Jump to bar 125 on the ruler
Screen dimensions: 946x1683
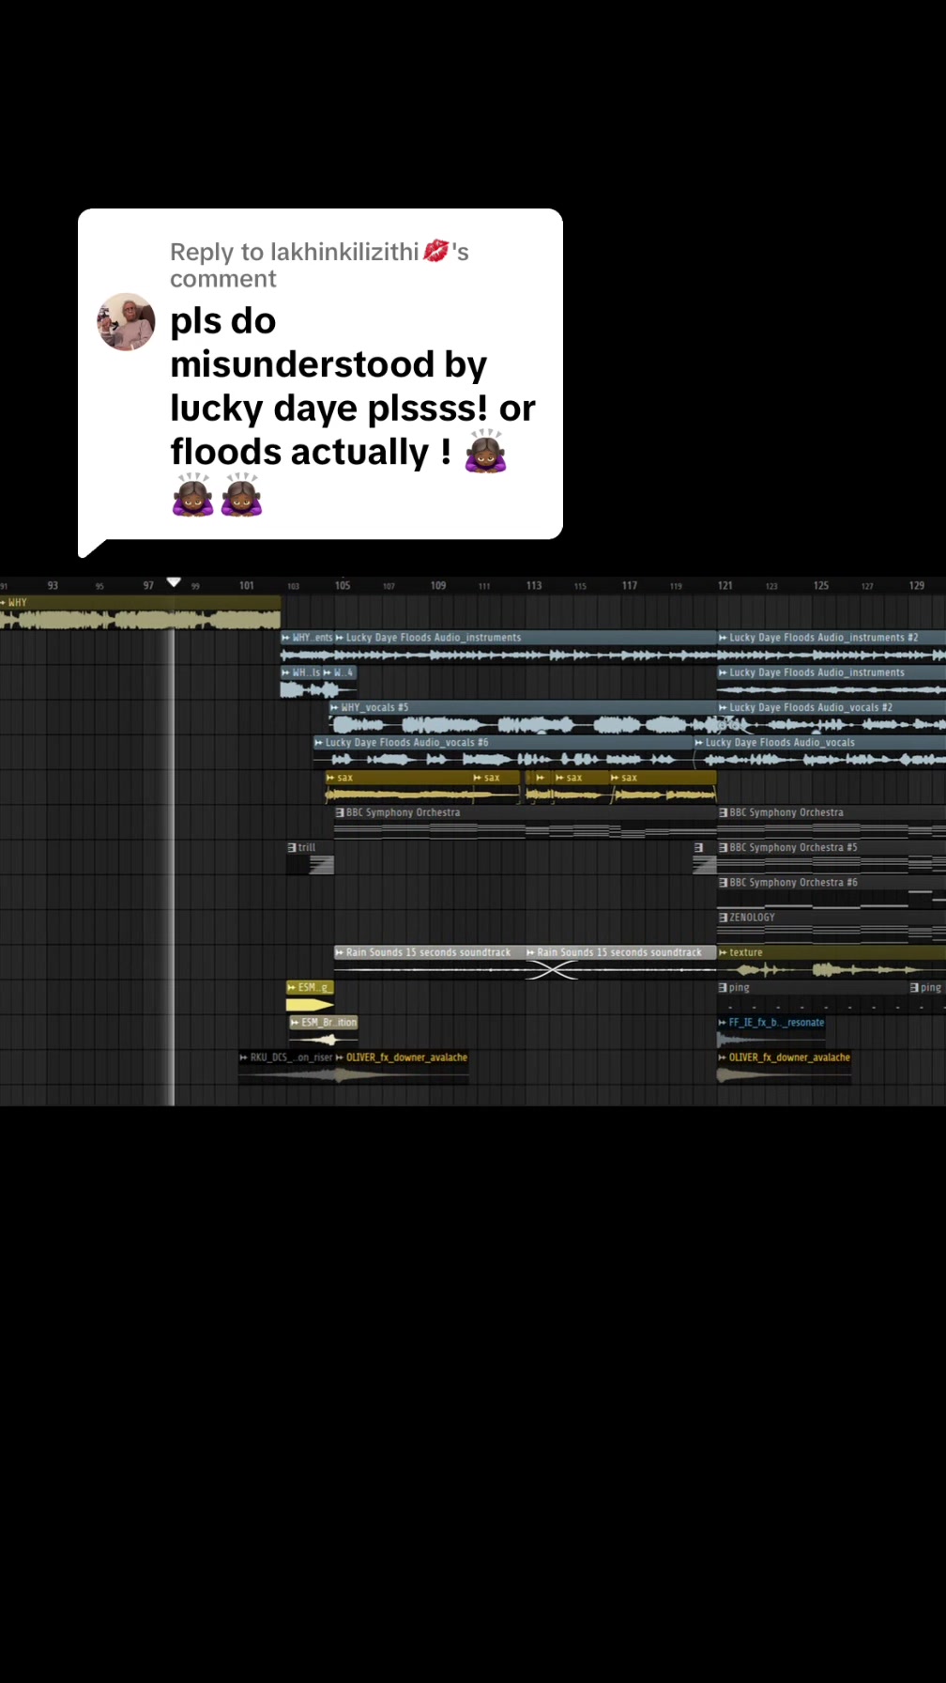[x=821, y=585]
